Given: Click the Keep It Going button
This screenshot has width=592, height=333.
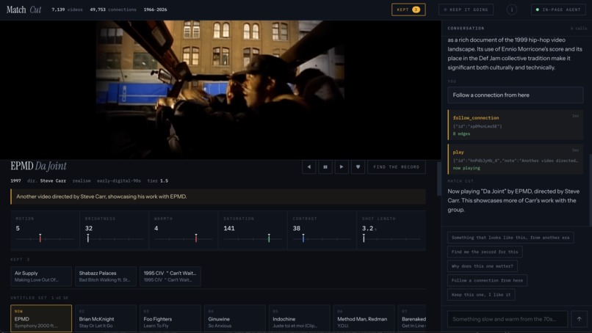Looking at the screenshot, I should (466, 10).
